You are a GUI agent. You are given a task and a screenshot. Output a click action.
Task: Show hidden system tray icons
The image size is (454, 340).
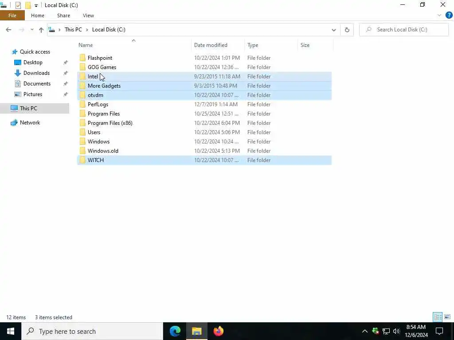365,331
